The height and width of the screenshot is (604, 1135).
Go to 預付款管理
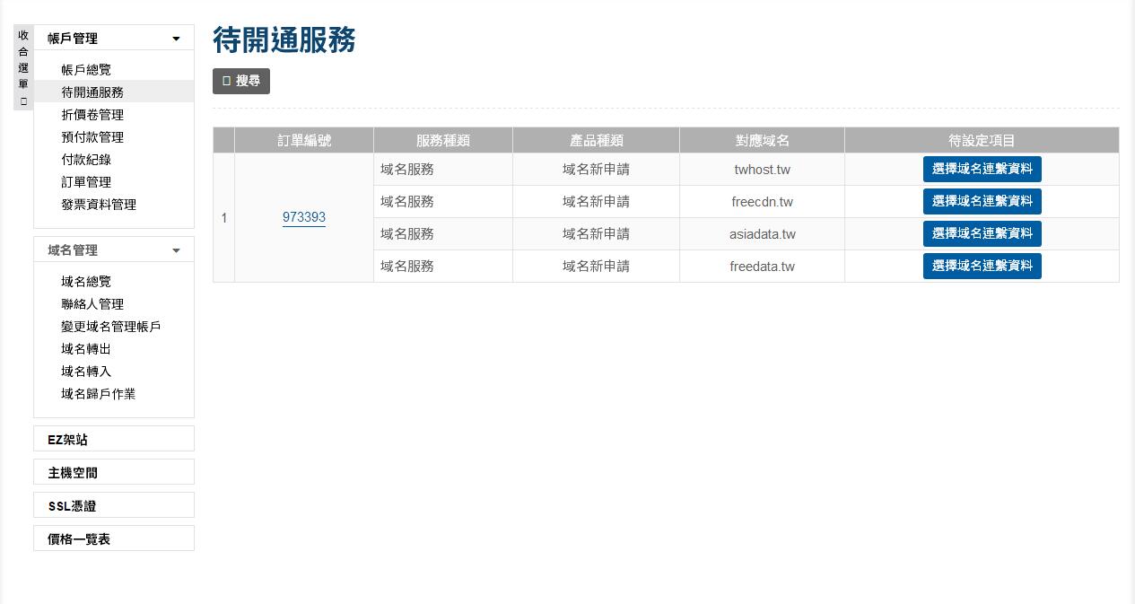pyautogui.click(x=92, y=137)
